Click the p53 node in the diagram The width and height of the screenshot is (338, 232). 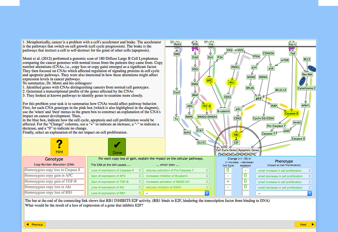[x=259, y=98]
